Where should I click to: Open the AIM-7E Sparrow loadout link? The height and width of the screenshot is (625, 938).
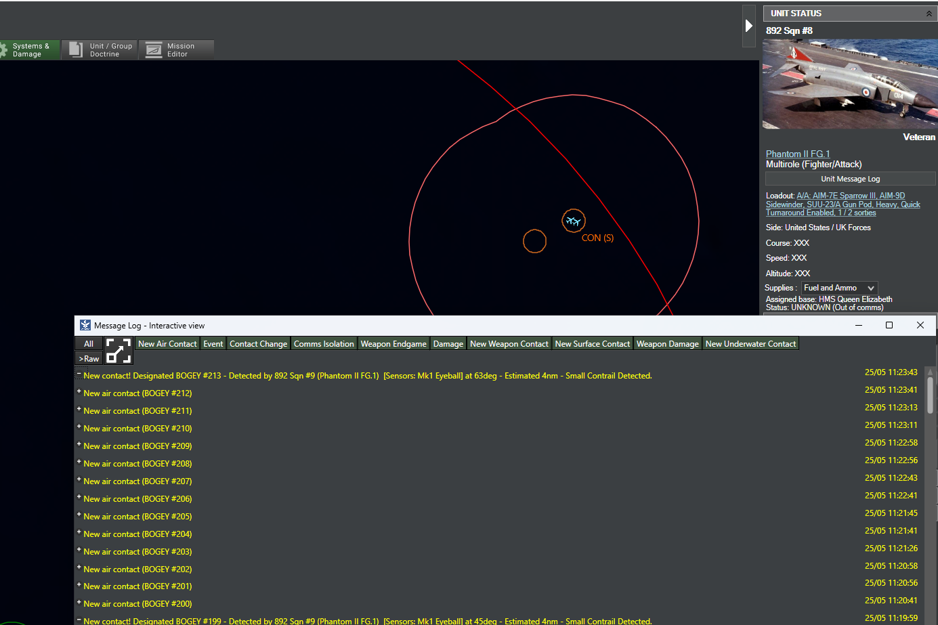pyautogui.click(x=843, y=204)
